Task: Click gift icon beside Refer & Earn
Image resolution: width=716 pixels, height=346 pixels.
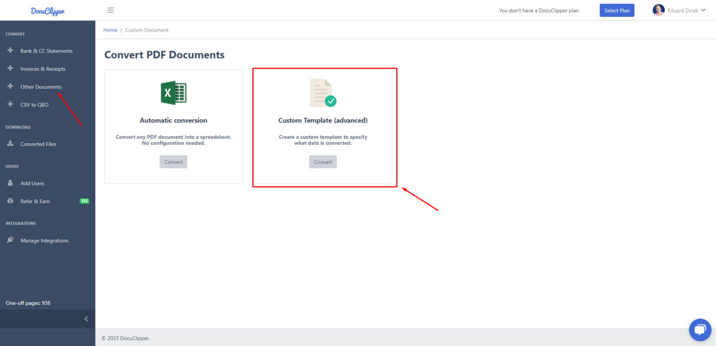Action: point(10,201)
